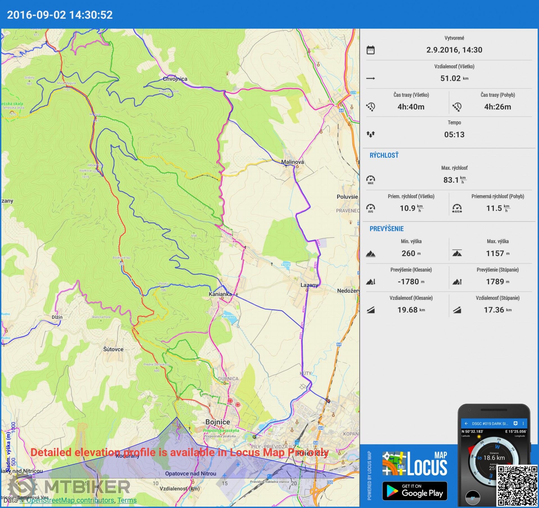Click the minimum altitude mountain icon
The image size is (539, 508).
[371, 254]
